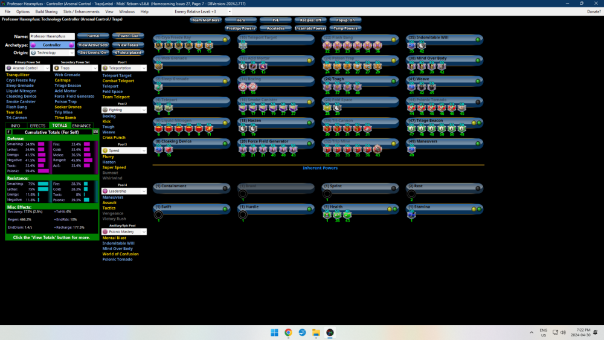Open the Pool 4 Leadership dropdown
The width and height of the screenshot is (604, 340).
click(x=124, y=191)
